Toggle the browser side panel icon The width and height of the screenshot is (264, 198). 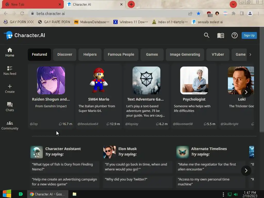(x=242, y=13)
